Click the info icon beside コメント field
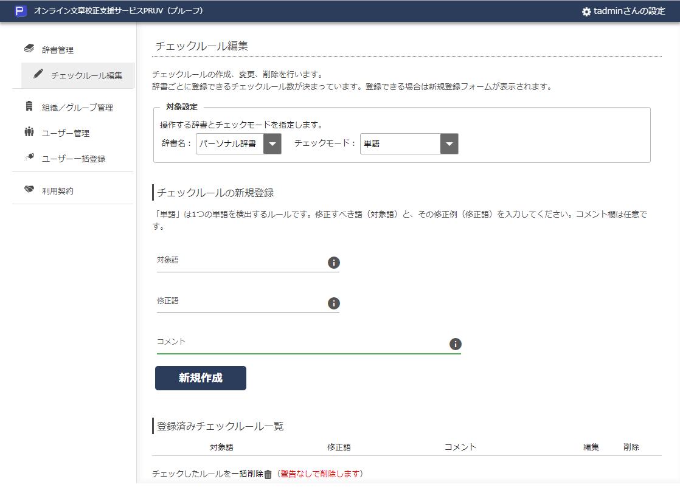This screenshot has height=490, width=680. (456, 344)
